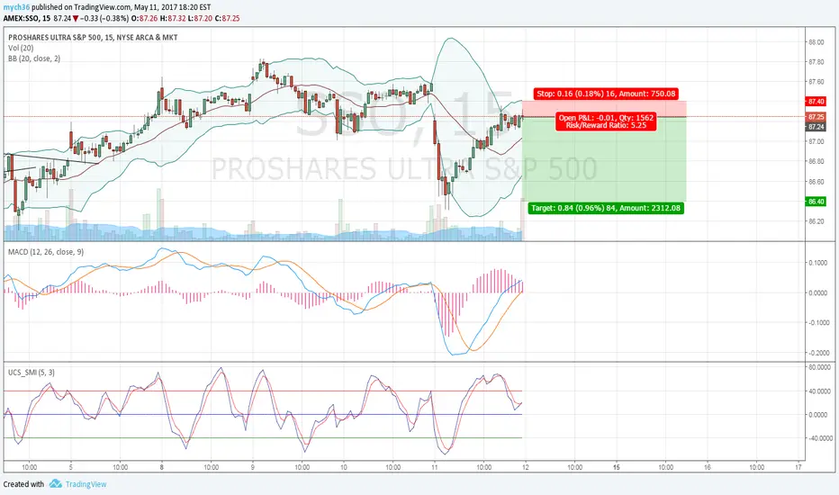Click the date 15 on time axis
839x495 pixels.
(617, 467)
